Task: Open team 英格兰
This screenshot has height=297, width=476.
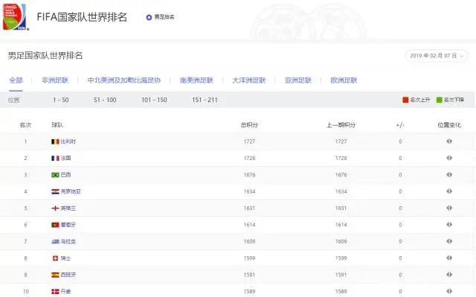Action: tap(68, 208)
